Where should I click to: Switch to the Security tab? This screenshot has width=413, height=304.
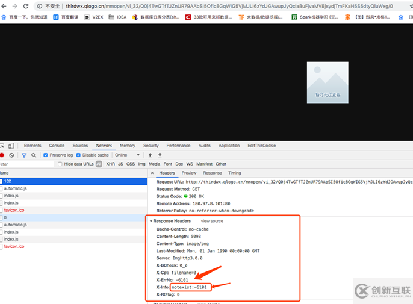point(151,146)
